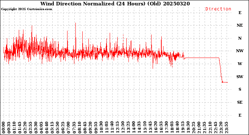Click the "08:10" time axis label
249x135 pixels.
(79, 127)
